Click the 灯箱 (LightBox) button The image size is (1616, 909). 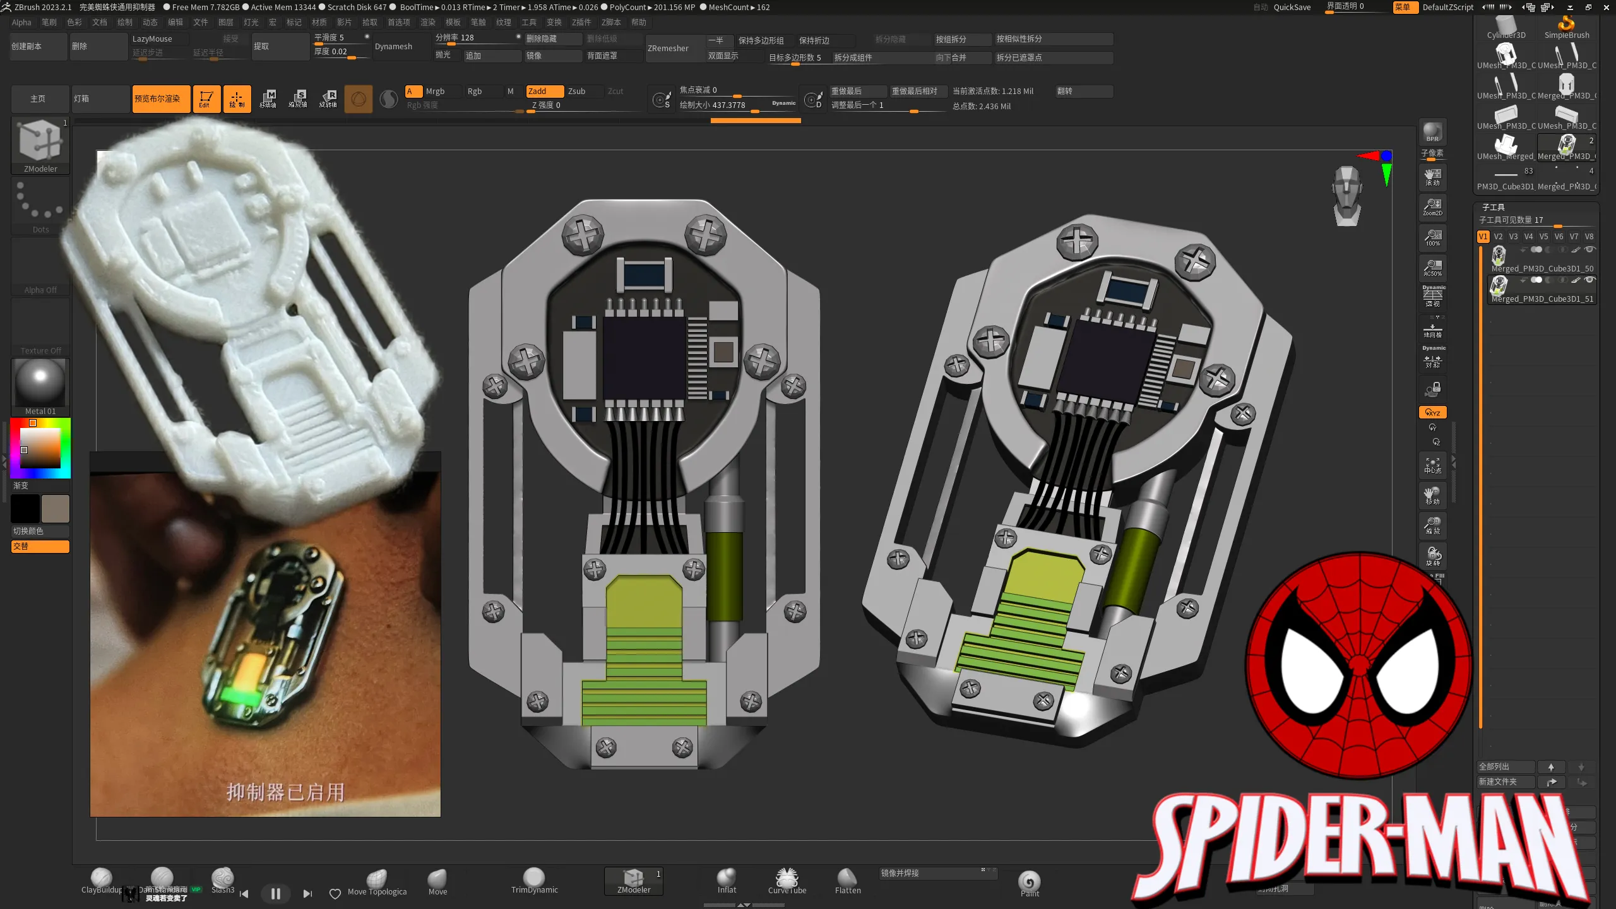point(100,99)
